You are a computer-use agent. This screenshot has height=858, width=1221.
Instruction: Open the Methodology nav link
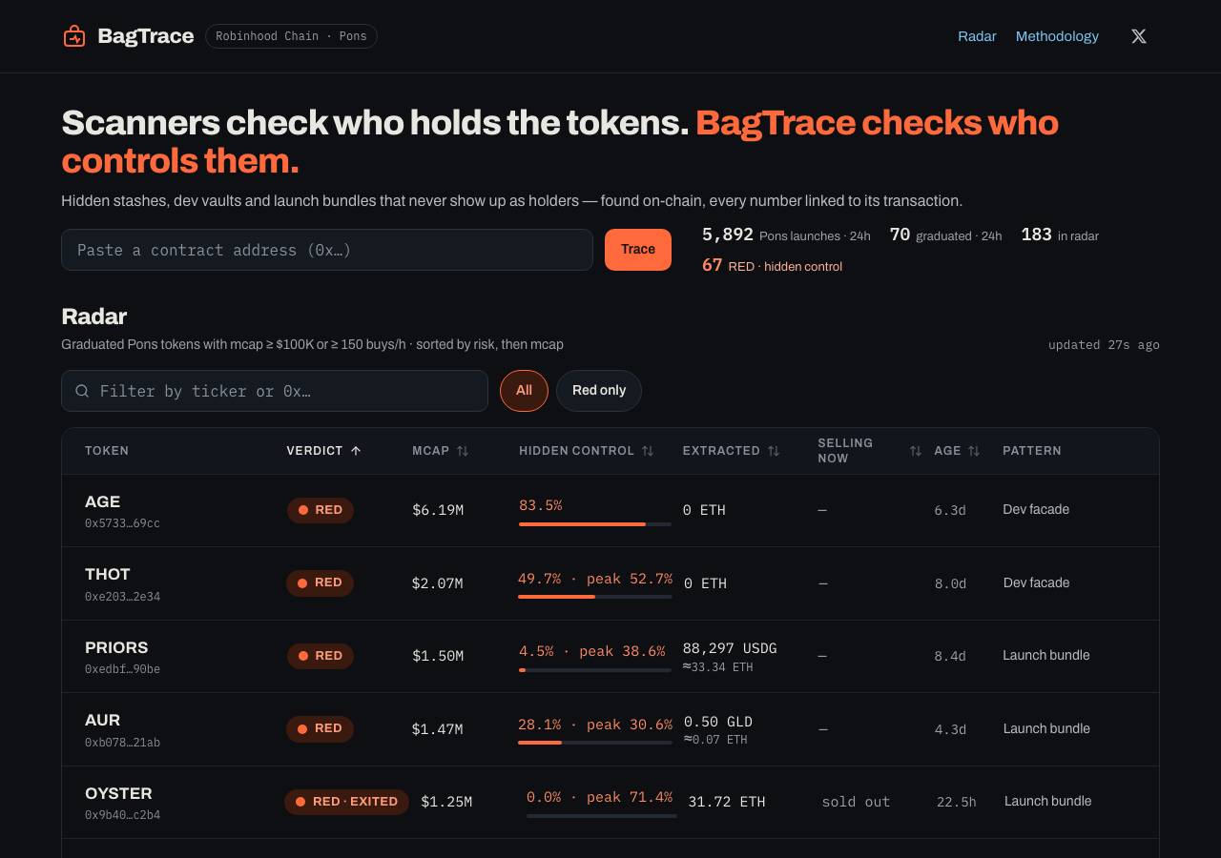pyautogui.click(x=1057, y=36)
